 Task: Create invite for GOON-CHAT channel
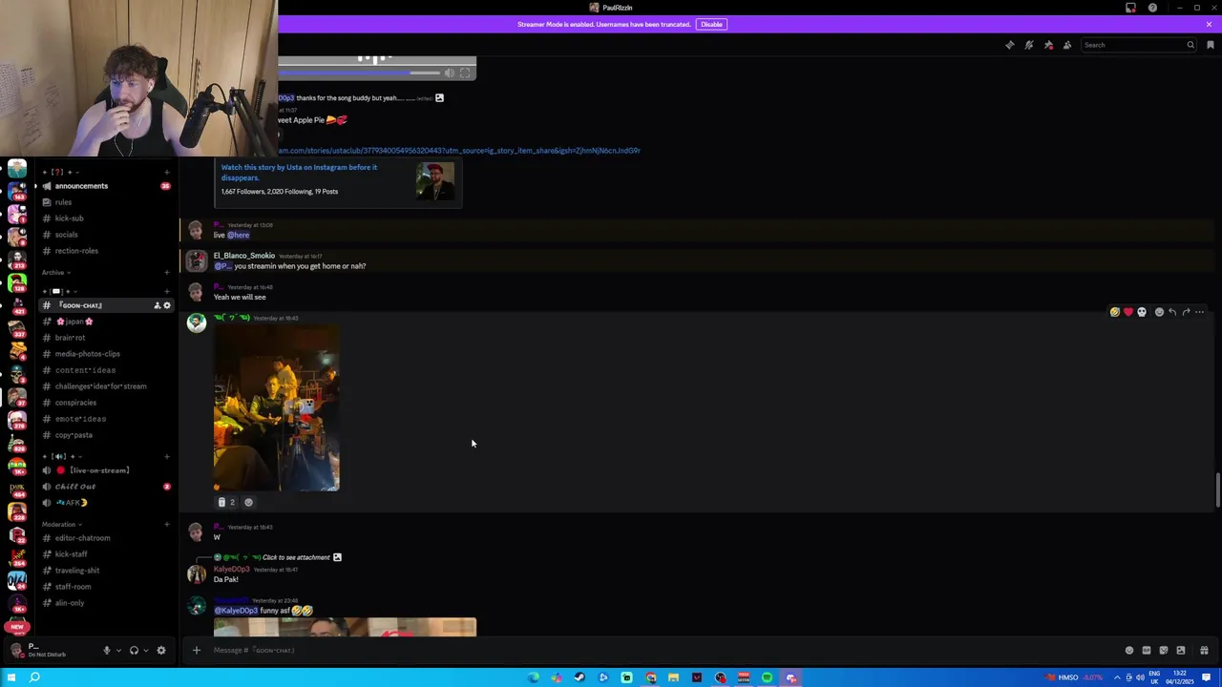click(x=157, y=305)
